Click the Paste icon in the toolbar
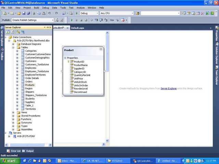 tap(43, 13)
